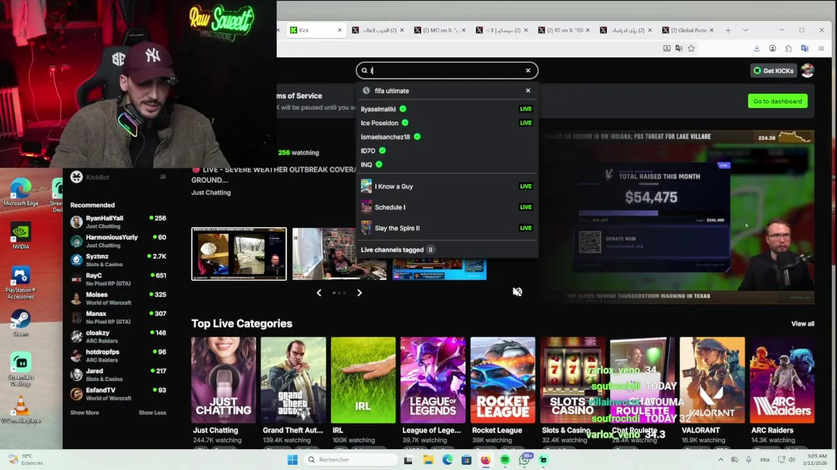Viewport: 837px width, 470px height.
Task: Open the browser downloads icon
Action: click(757, 48)
